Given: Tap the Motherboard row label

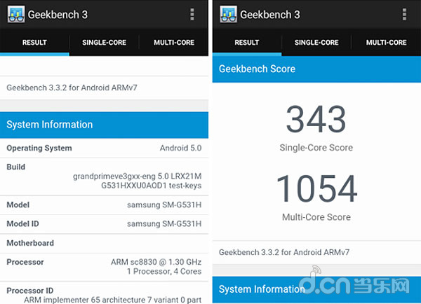Looking at the screenshot, I should point(30,243).
